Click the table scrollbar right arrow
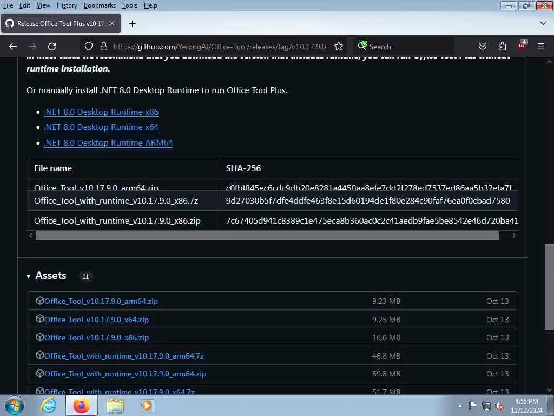The image size is (554, 416). [514, 235]
